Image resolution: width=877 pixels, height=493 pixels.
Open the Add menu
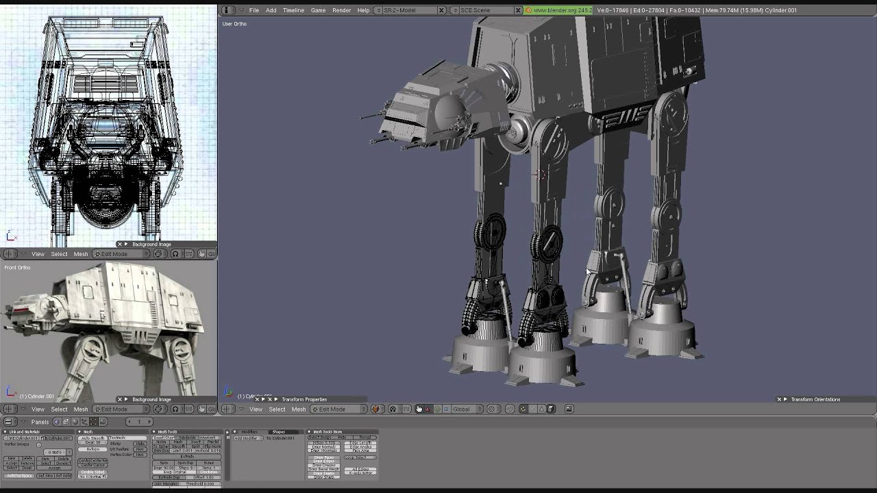pyautogui.click(x=271, y=10)
